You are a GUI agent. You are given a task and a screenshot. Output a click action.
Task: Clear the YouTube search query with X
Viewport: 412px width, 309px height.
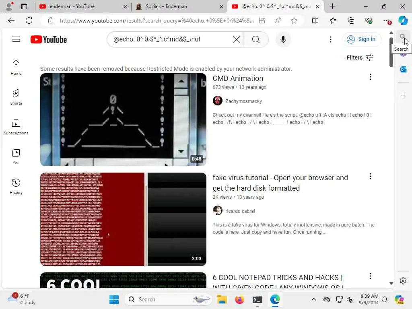(236, 39)
